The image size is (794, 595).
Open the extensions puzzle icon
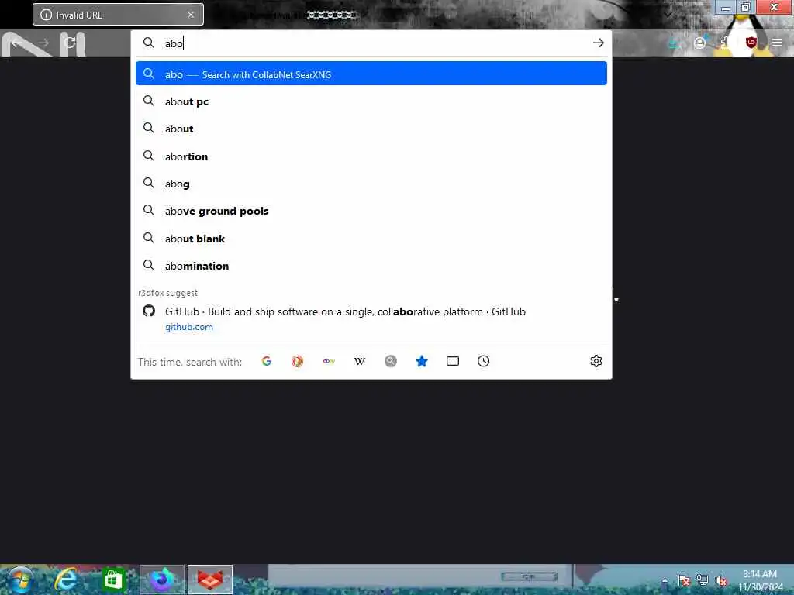(725, 43)
